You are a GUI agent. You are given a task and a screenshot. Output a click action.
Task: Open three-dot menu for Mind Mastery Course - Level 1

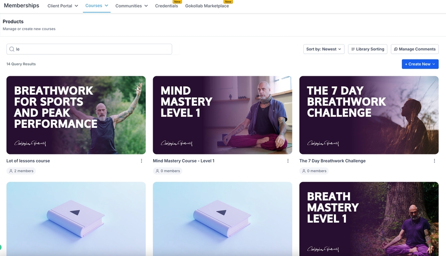pos(288,161)
